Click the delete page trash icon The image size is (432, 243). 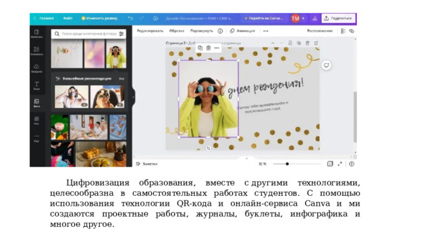(308, 43)
